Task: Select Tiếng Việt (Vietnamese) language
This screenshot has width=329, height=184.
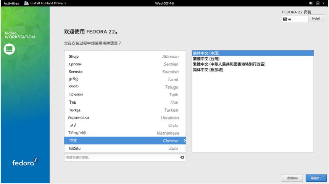Action: [125, 133]
